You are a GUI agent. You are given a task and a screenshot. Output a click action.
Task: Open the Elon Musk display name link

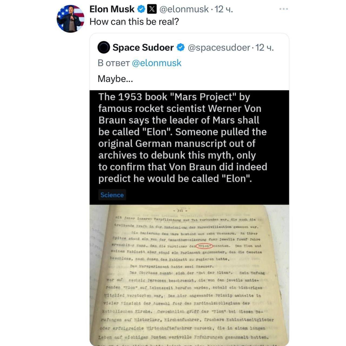[112, 9]
